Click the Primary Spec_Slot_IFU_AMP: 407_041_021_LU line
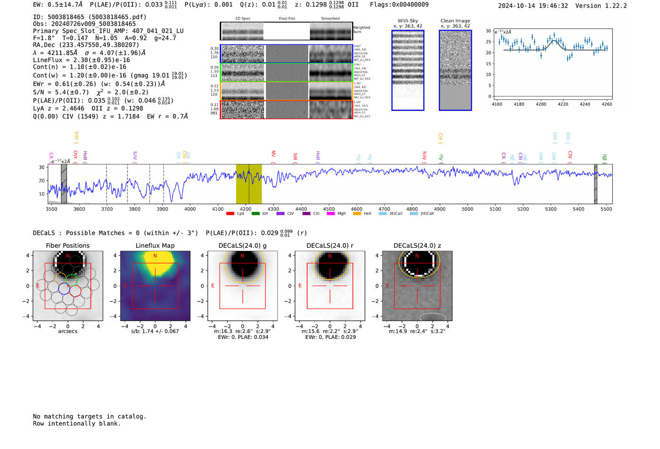The height and width of the screenshot is (449, 660). coord(108,31)
